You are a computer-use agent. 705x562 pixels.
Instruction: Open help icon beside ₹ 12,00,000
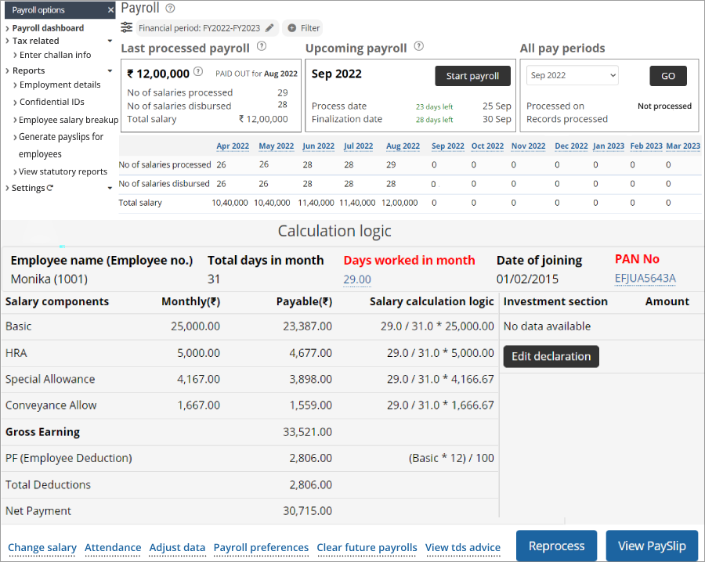coord(198,71)
